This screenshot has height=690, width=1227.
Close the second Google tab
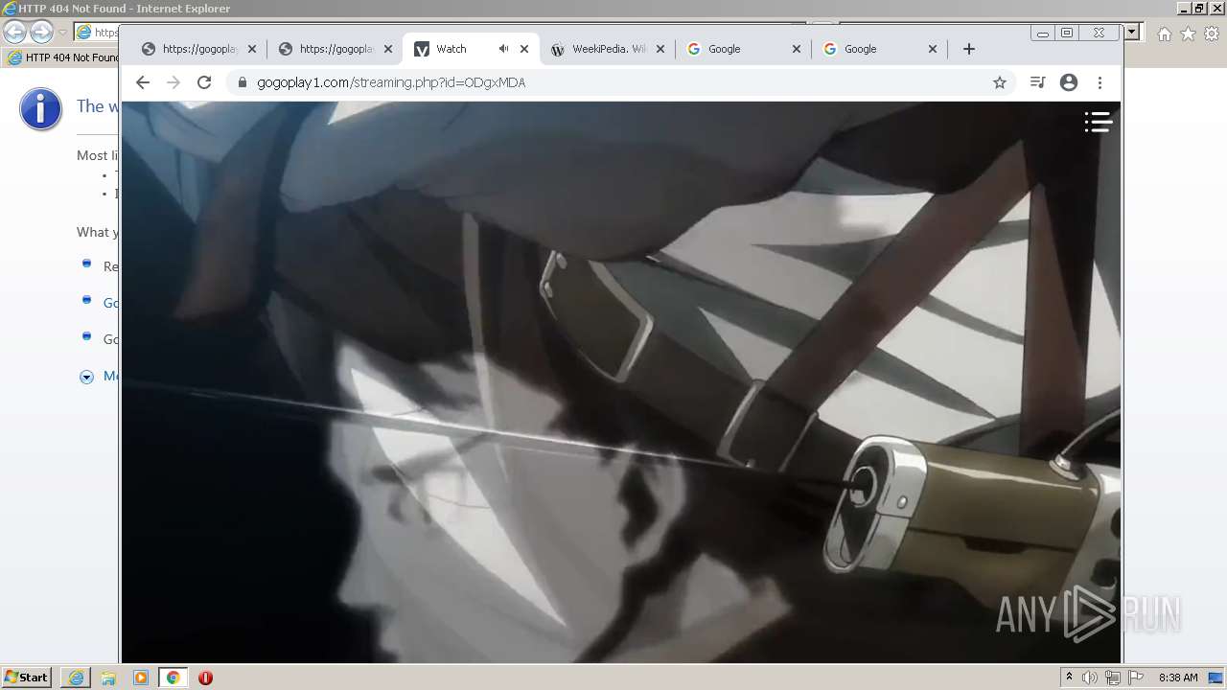click(933, 49)
